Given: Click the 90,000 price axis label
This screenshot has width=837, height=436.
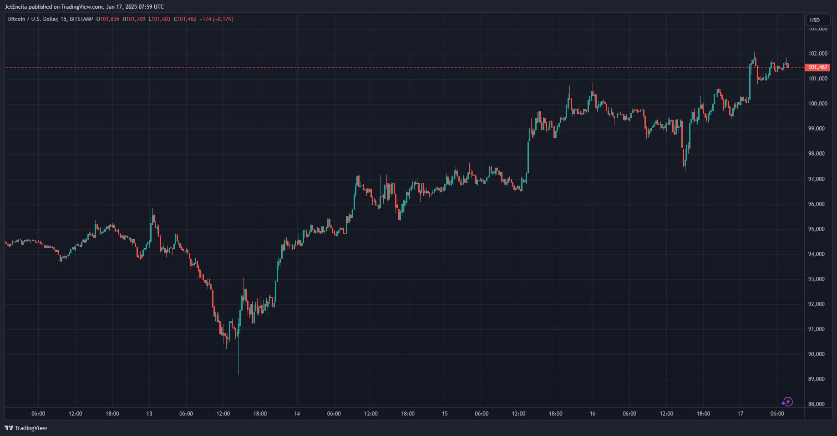Looking at the screenshot, I should tap(817, 354).
